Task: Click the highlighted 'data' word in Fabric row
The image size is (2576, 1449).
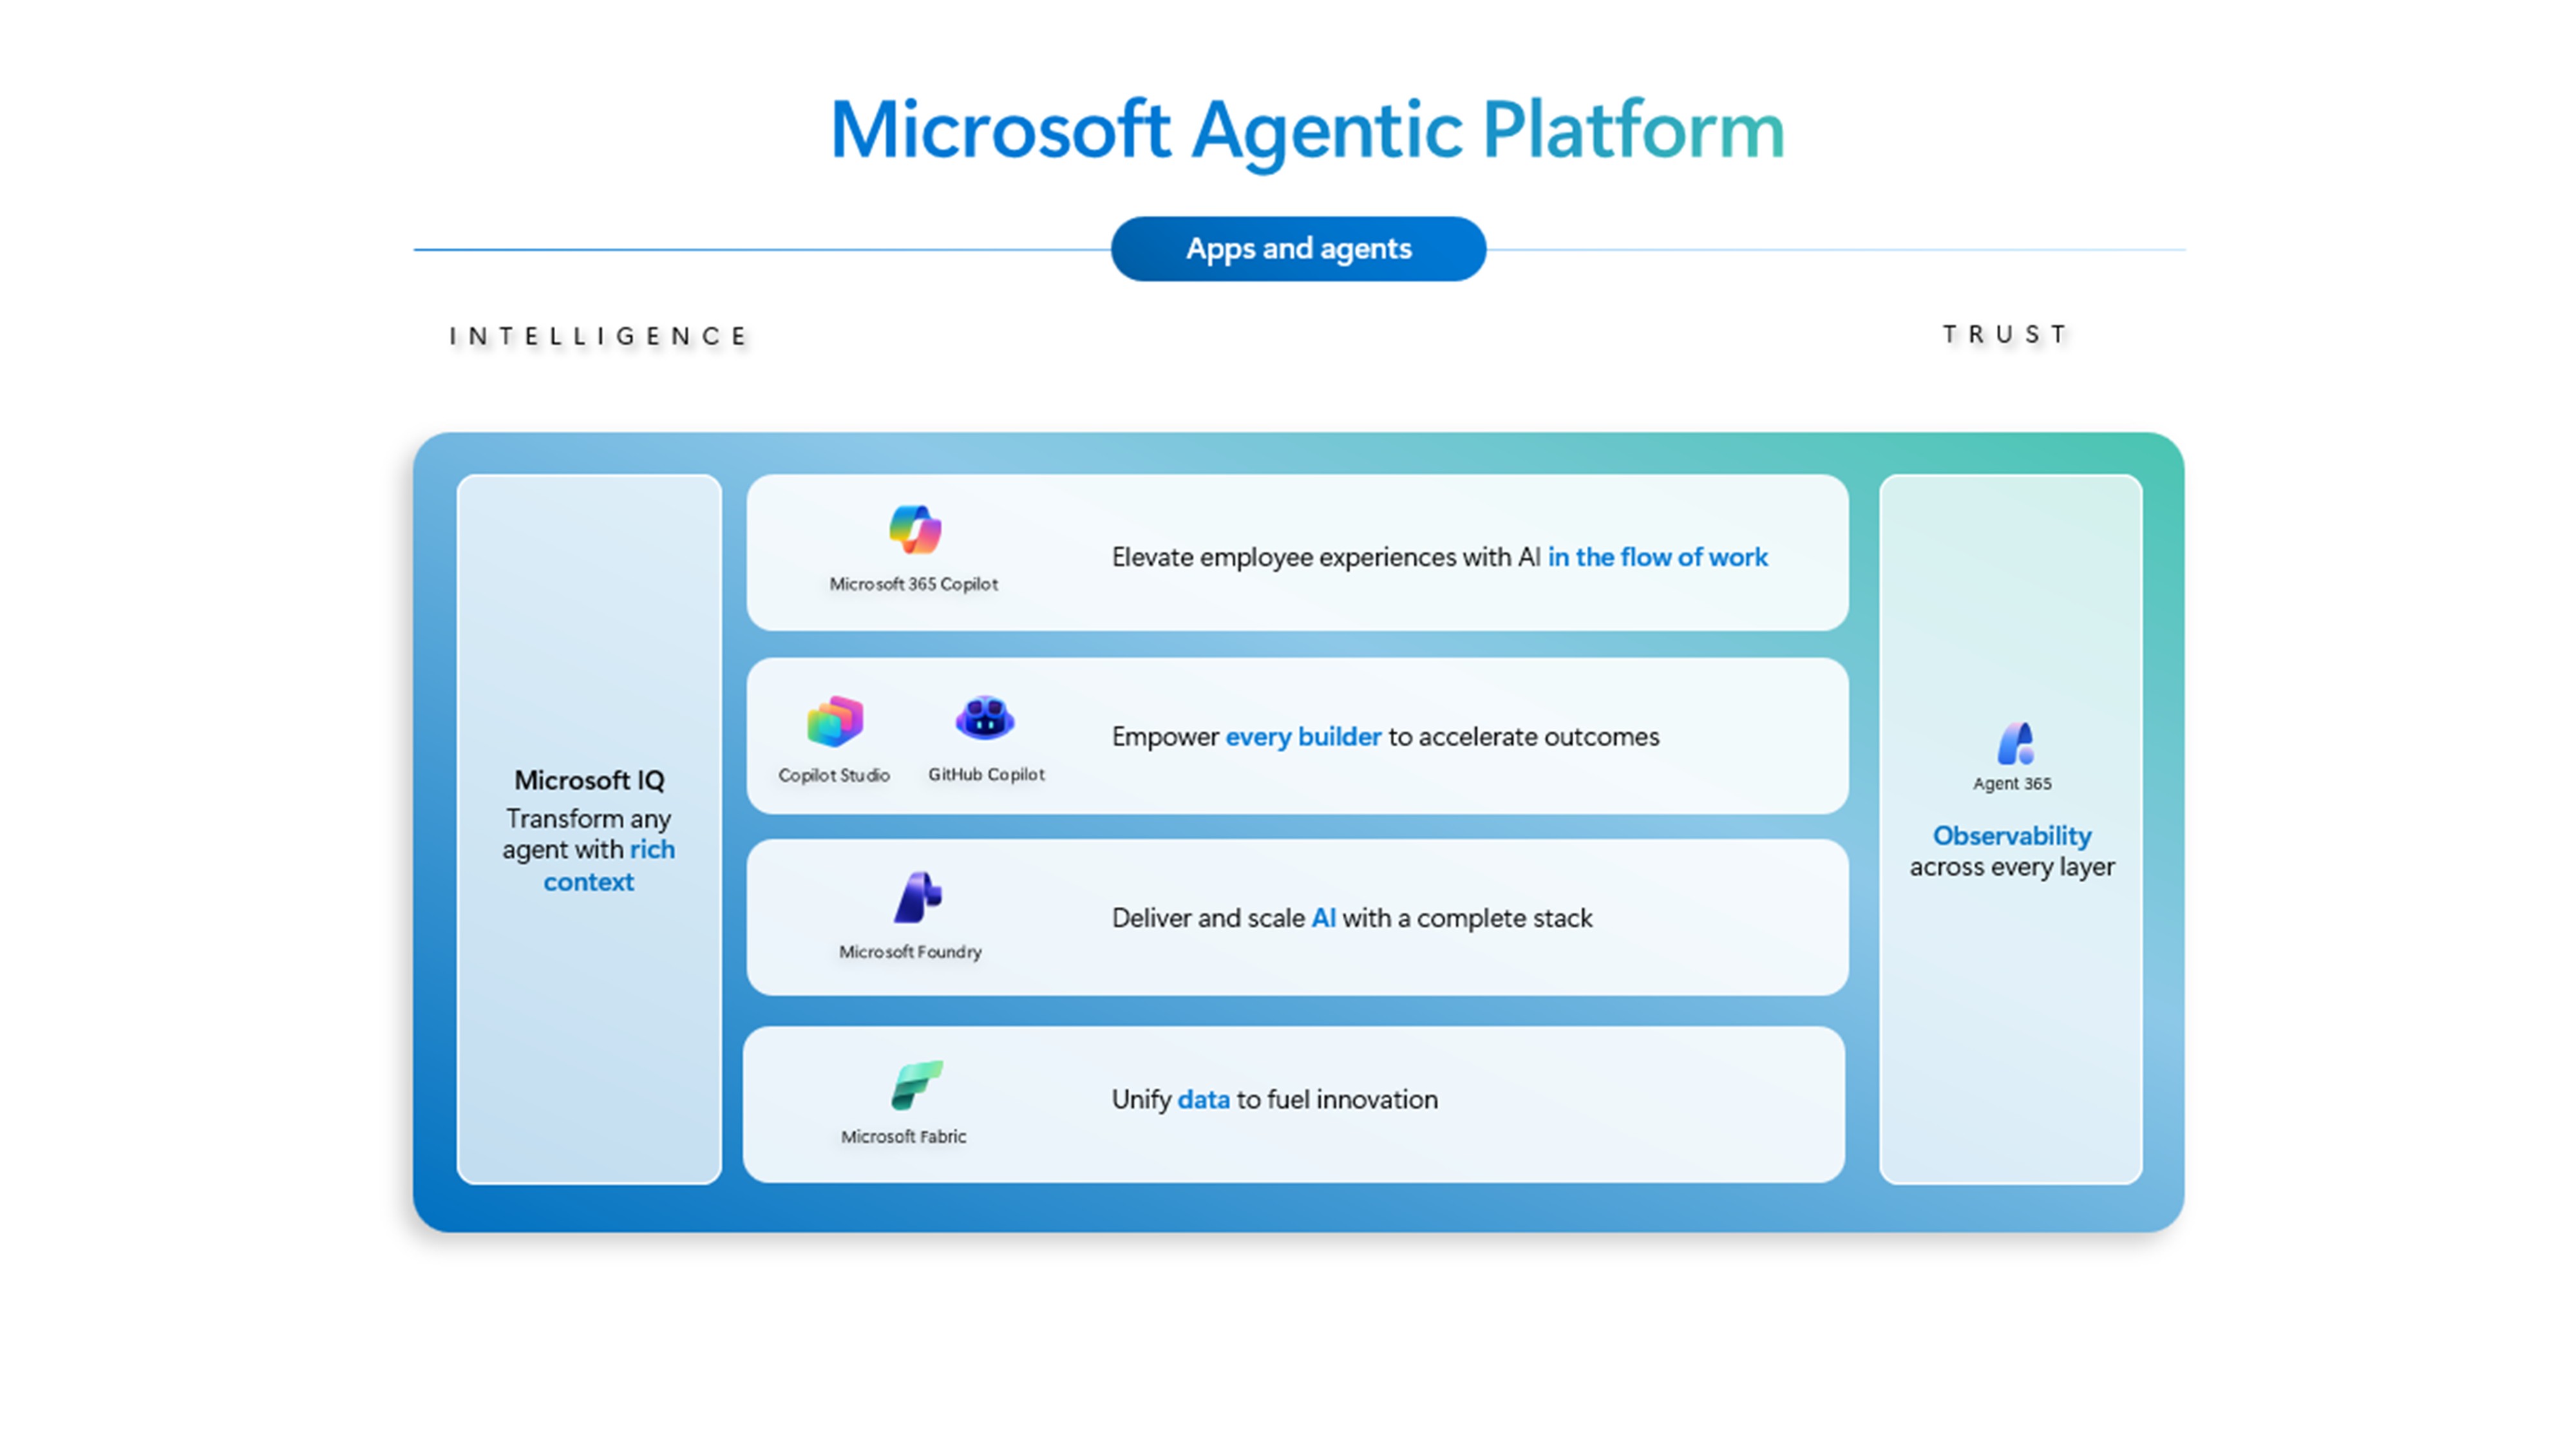Action: point(1203,1099)
